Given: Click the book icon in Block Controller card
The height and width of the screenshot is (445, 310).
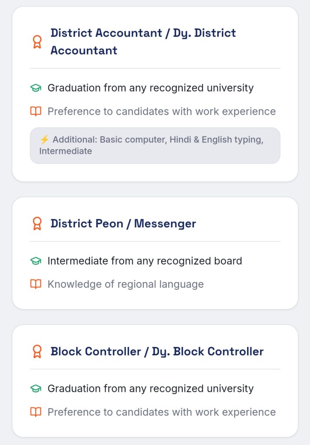Looking at the screenshot, I should 36,412.
